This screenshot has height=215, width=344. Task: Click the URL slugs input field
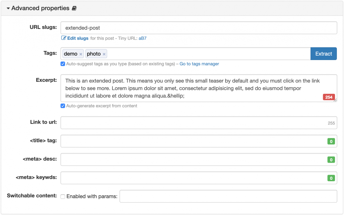click(199, 28)
